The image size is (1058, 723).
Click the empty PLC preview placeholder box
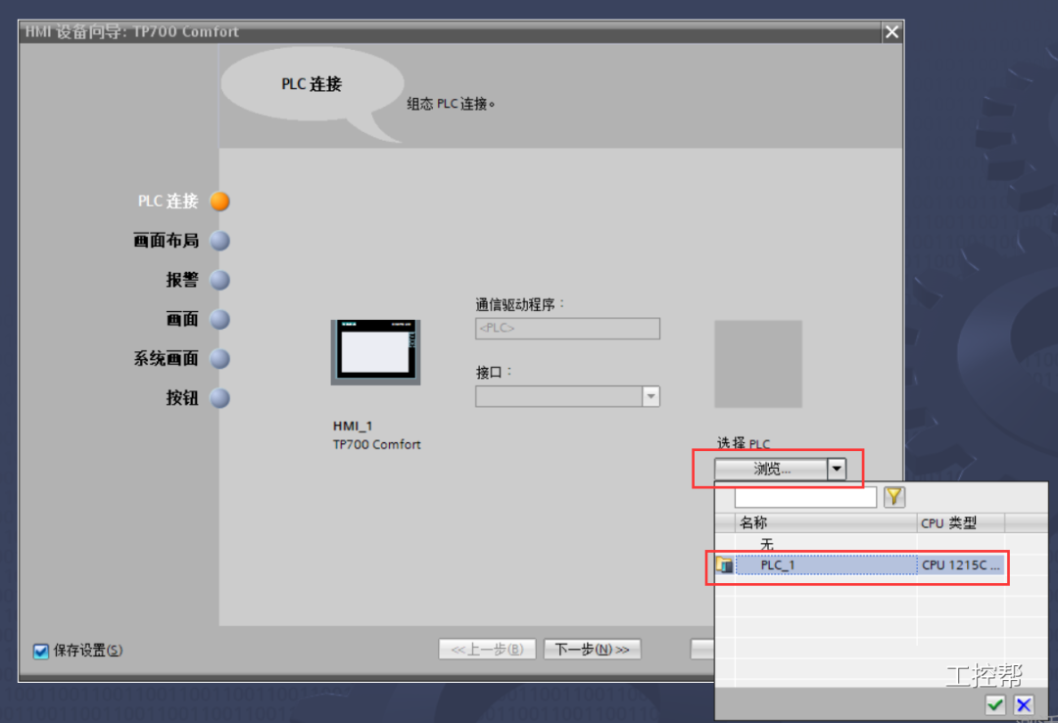pos(758,364)
